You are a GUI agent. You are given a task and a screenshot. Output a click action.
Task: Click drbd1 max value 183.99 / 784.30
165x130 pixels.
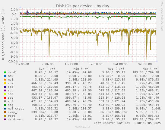click(146, 72)
